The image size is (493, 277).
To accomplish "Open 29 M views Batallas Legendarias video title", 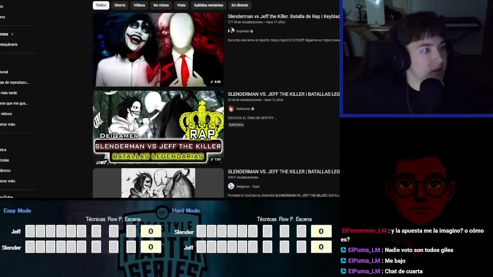I will point(283,94).
